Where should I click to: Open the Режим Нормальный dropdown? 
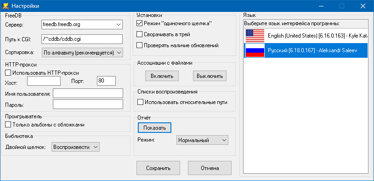[202, 140]
